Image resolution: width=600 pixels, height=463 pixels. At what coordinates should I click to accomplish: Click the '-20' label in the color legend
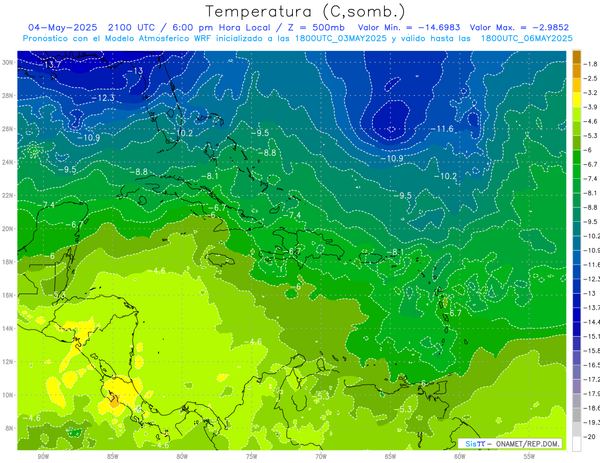(x=589, y=437)
